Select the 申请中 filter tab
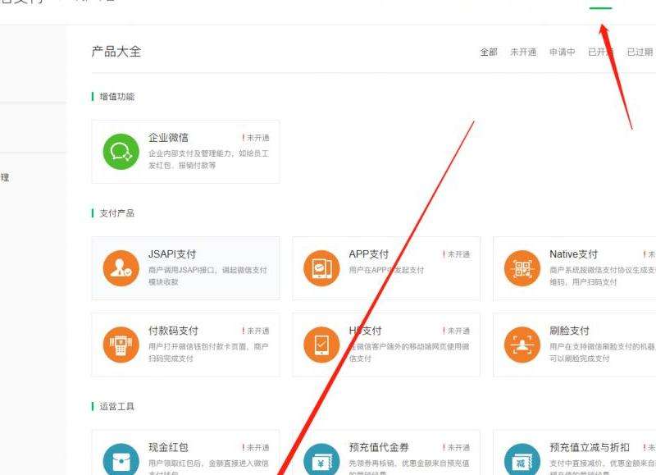656x475 pixels. pyautogui.click(x=562, y=52)
